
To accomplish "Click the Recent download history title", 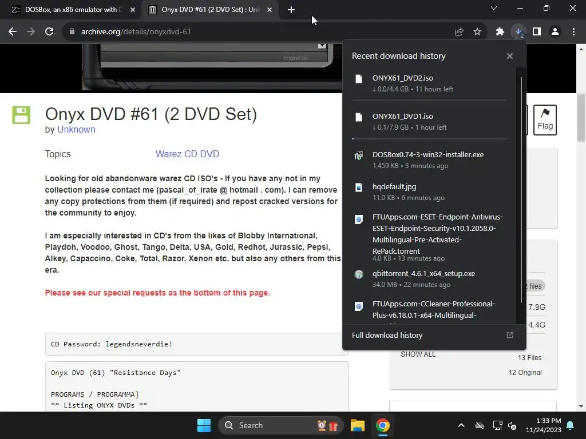I will coord(399,56).
